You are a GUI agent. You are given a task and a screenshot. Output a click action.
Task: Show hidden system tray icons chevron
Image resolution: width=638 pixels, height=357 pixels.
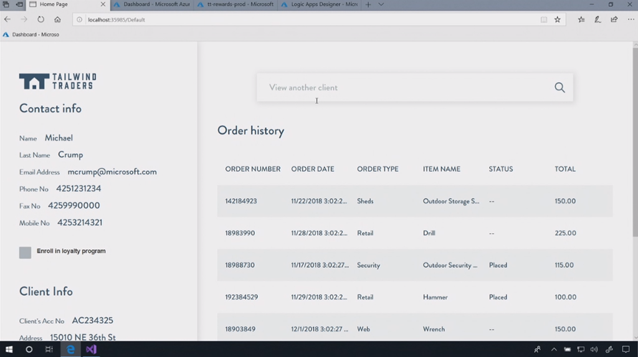pyautogui.click(x=554, y=350)
